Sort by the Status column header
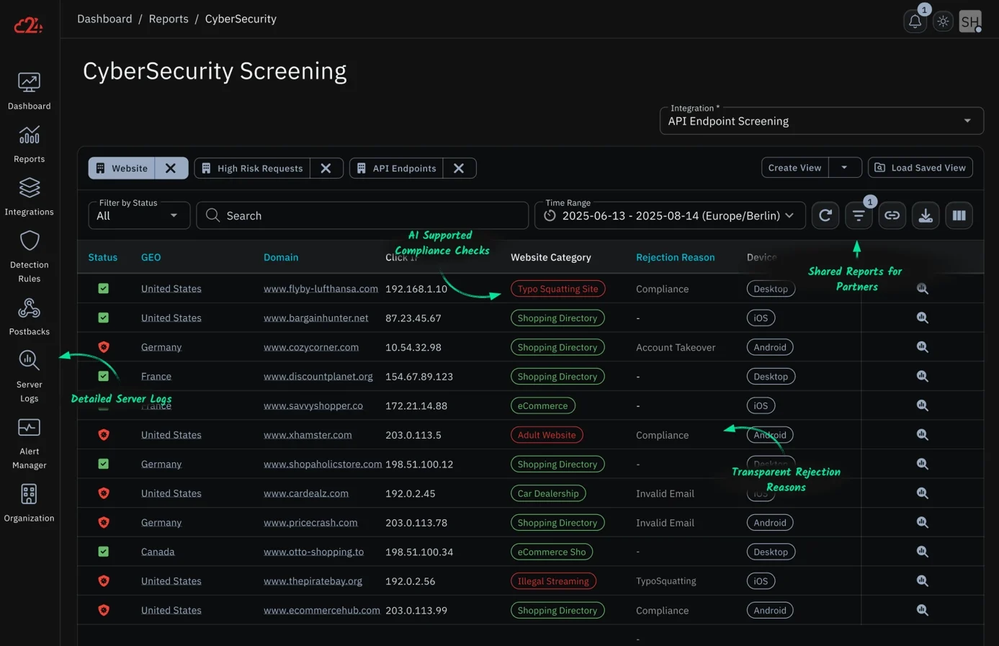Viewport: 999px width, 646px height. (103, 257)
